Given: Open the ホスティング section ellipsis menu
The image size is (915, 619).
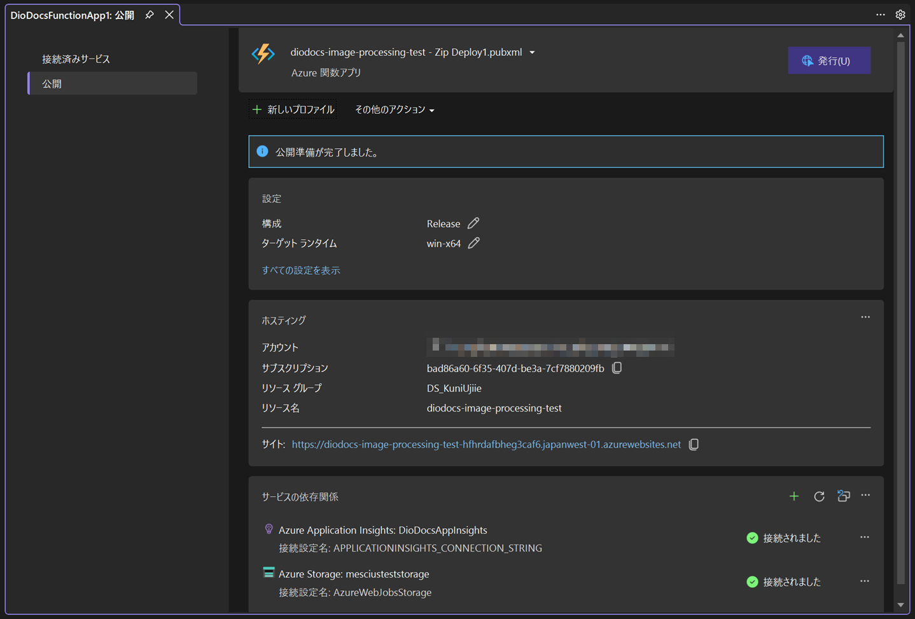Looking at the screenshot, I should (865, 317).
